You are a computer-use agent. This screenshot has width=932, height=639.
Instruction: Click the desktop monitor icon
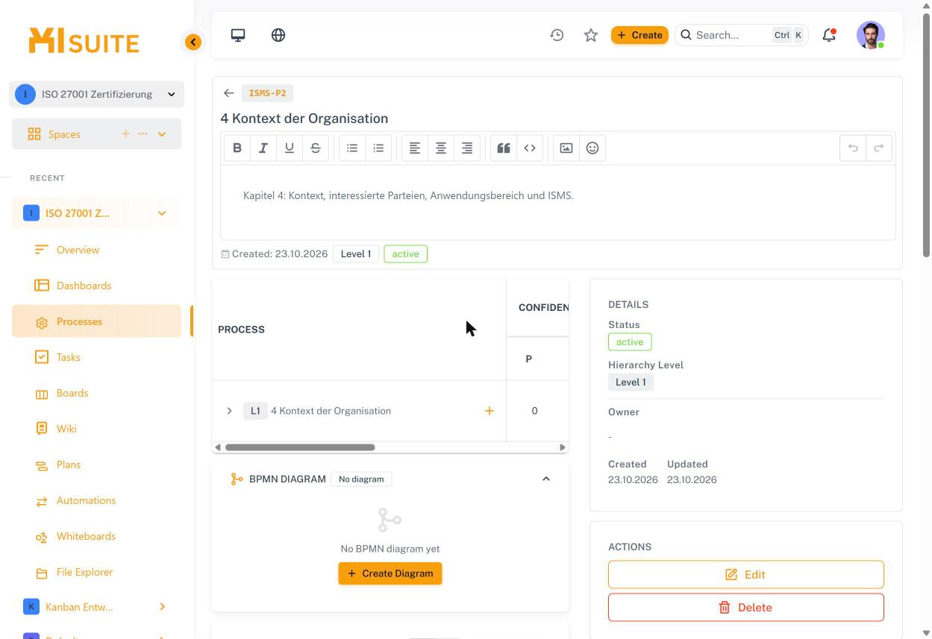pyautogui.click(x=238, y=35)
